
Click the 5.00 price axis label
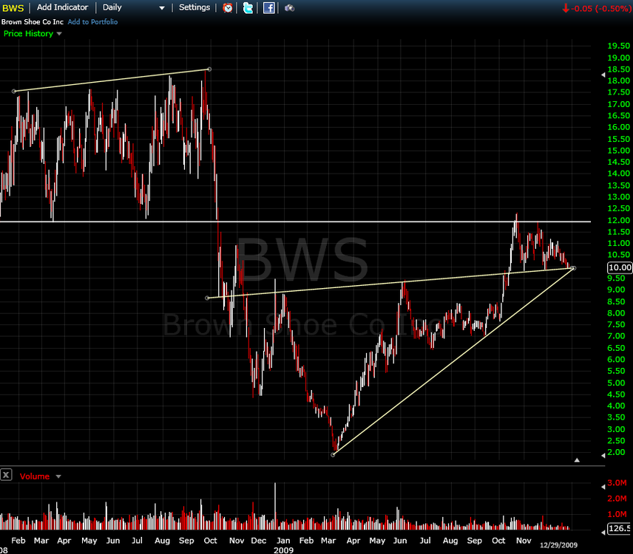(616, 383)
